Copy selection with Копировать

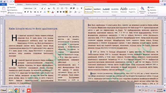pyautogui.click(x=12, y=10)
